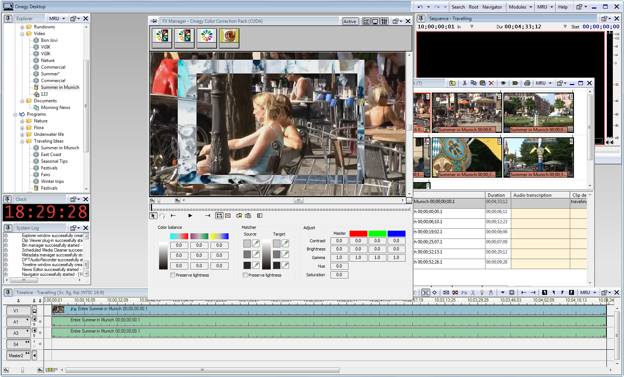Viewport: 624px width, 377px height.
Task: Select the blue channel swatch in Adjust
Action: pos(396,234)
